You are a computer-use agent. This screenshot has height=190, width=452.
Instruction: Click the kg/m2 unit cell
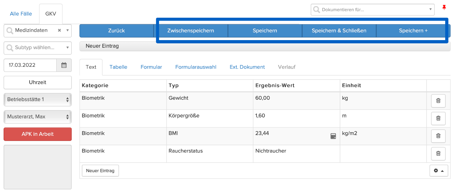click(x=383, y=136)
